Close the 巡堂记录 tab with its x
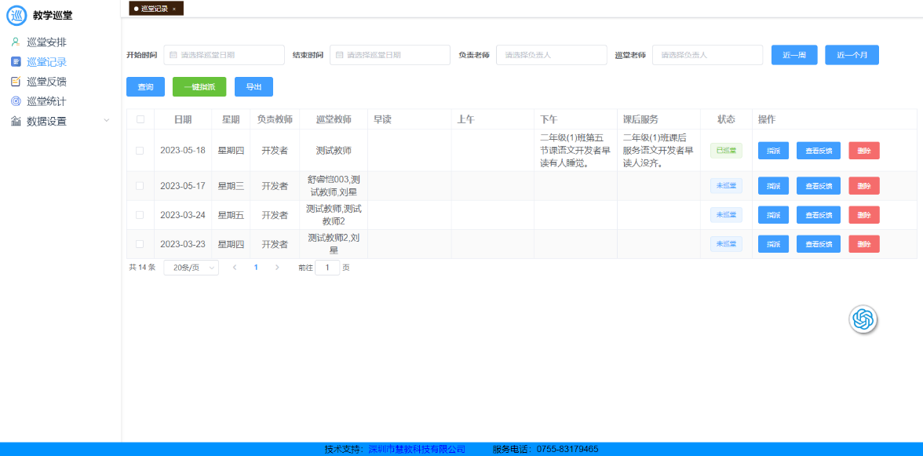The image size is (923, 456). tap(174, 9)
